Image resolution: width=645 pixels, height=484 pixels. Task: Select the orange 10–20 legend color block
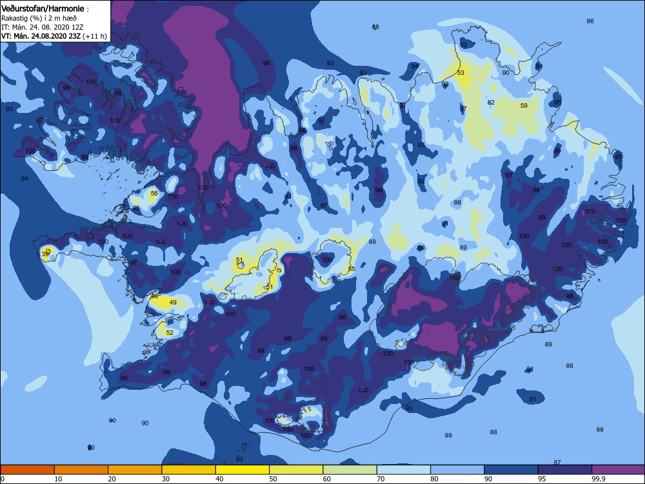(x=81, y=470)
